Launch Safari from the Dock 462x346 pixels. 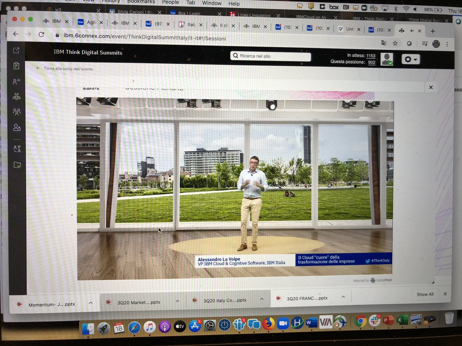click(134, 327)
